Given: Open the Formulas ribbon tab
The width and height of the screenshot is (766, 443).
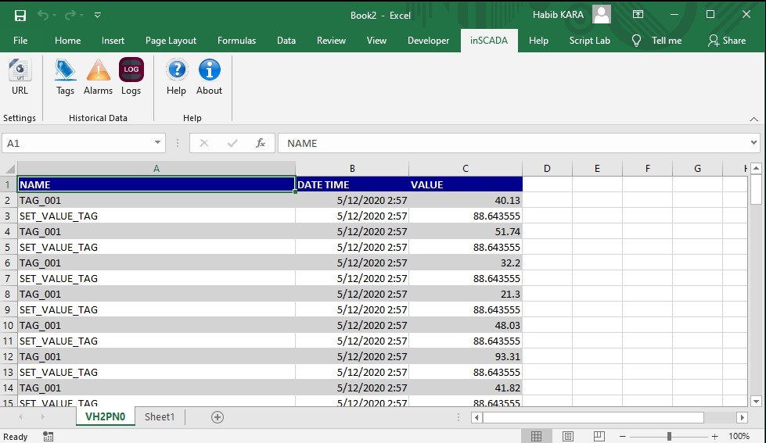Looking at the screenshot, I should (236, 41).
